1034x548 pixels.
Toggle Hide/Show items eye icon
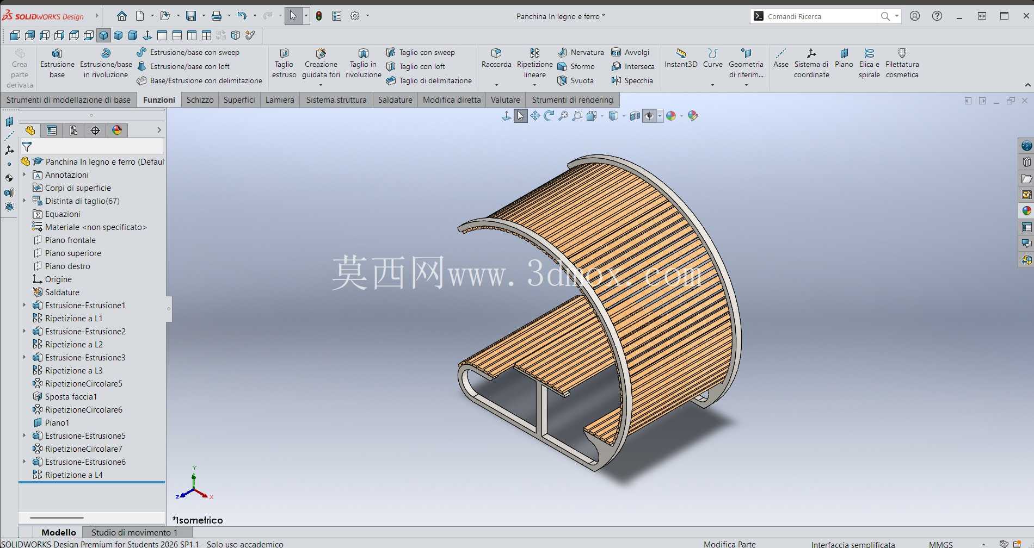(649, 116)
